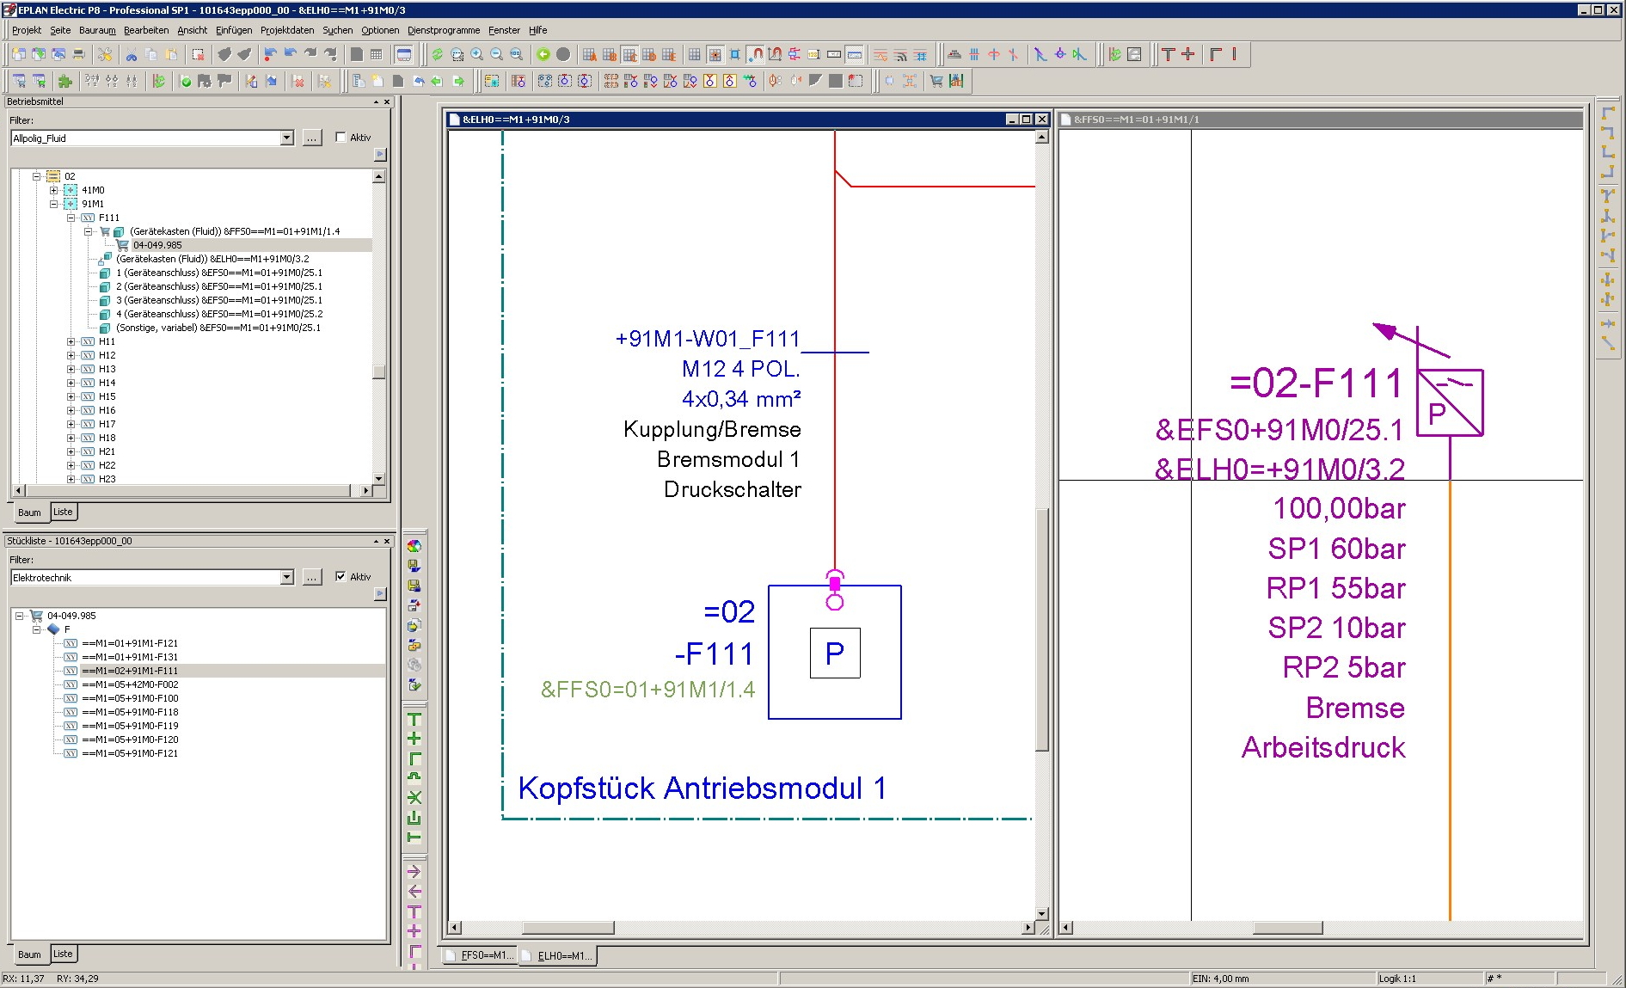This screenshot has height=988, width=1626.
Task: Open the Projekt menu
Action: (27, 30)
